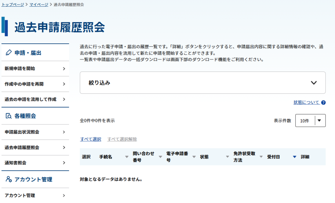
Task: Click the すべて選択 link
Action: pos(91,139)
